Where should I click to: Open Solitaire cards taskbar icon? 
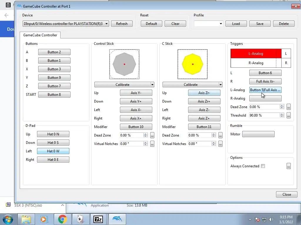(81, 219)
